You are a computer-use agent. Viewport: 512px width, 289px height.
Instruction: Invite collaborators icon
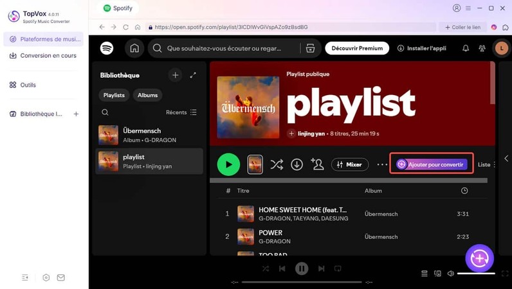point(317,164)
